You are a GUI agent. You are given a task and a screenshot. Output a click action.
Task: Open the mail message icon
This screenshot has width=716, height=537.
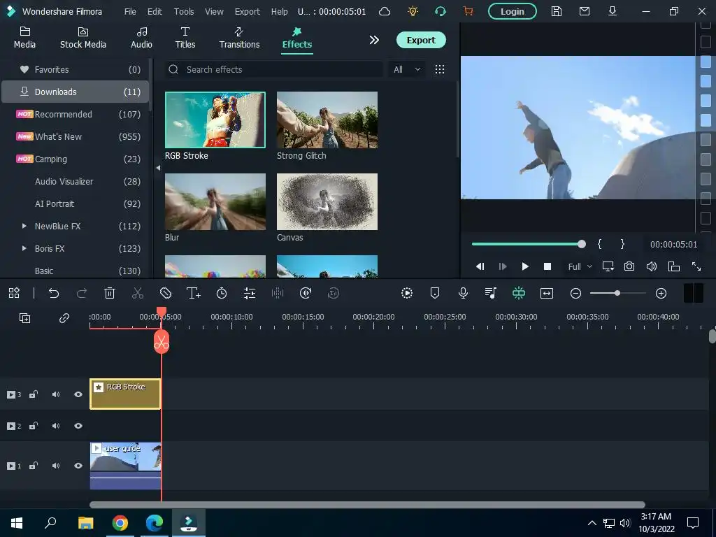(585, 11)
